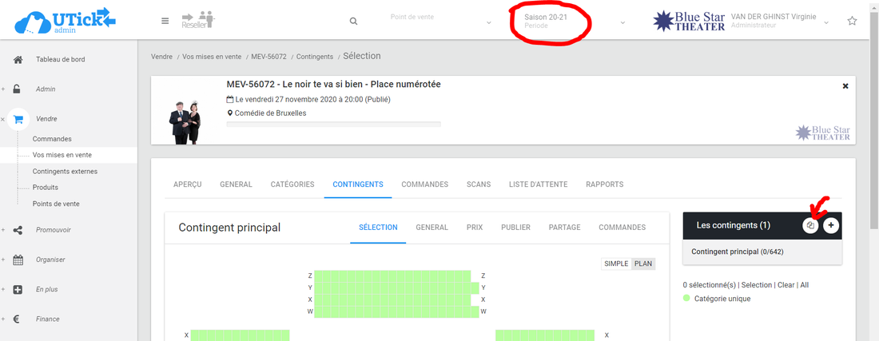Switch seat view to SIMPLE

pos(616,264)
